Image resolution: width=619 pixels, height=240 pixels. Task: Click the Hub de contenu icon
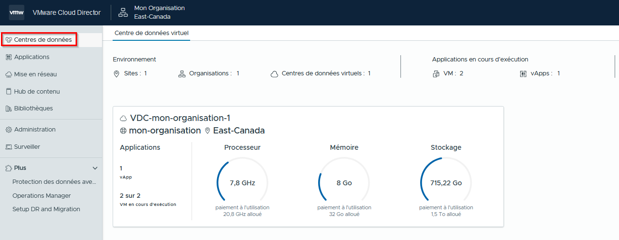point(9,91)
